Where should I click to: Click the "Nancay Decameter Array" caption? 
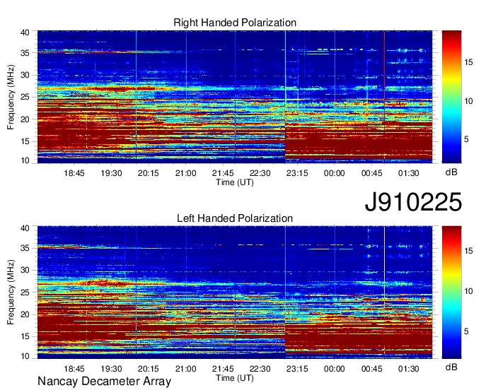pyautogui.click(x=104, y=382)
